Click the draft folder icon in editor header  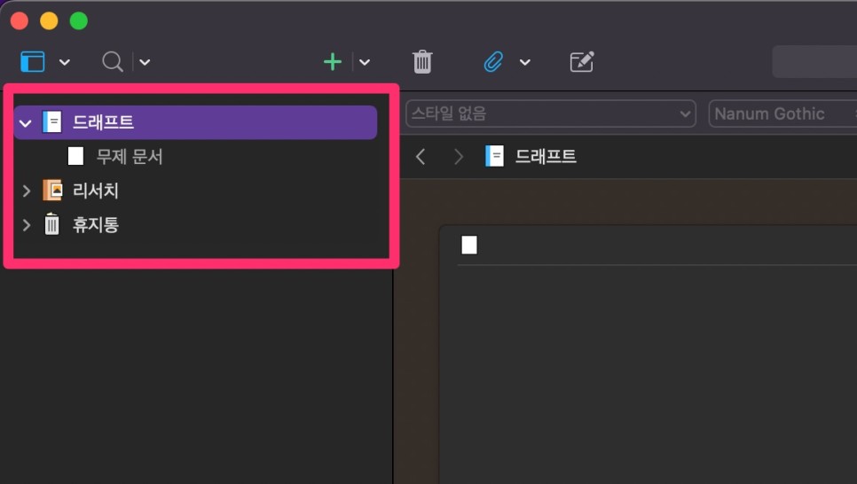(x=495, y=156)
